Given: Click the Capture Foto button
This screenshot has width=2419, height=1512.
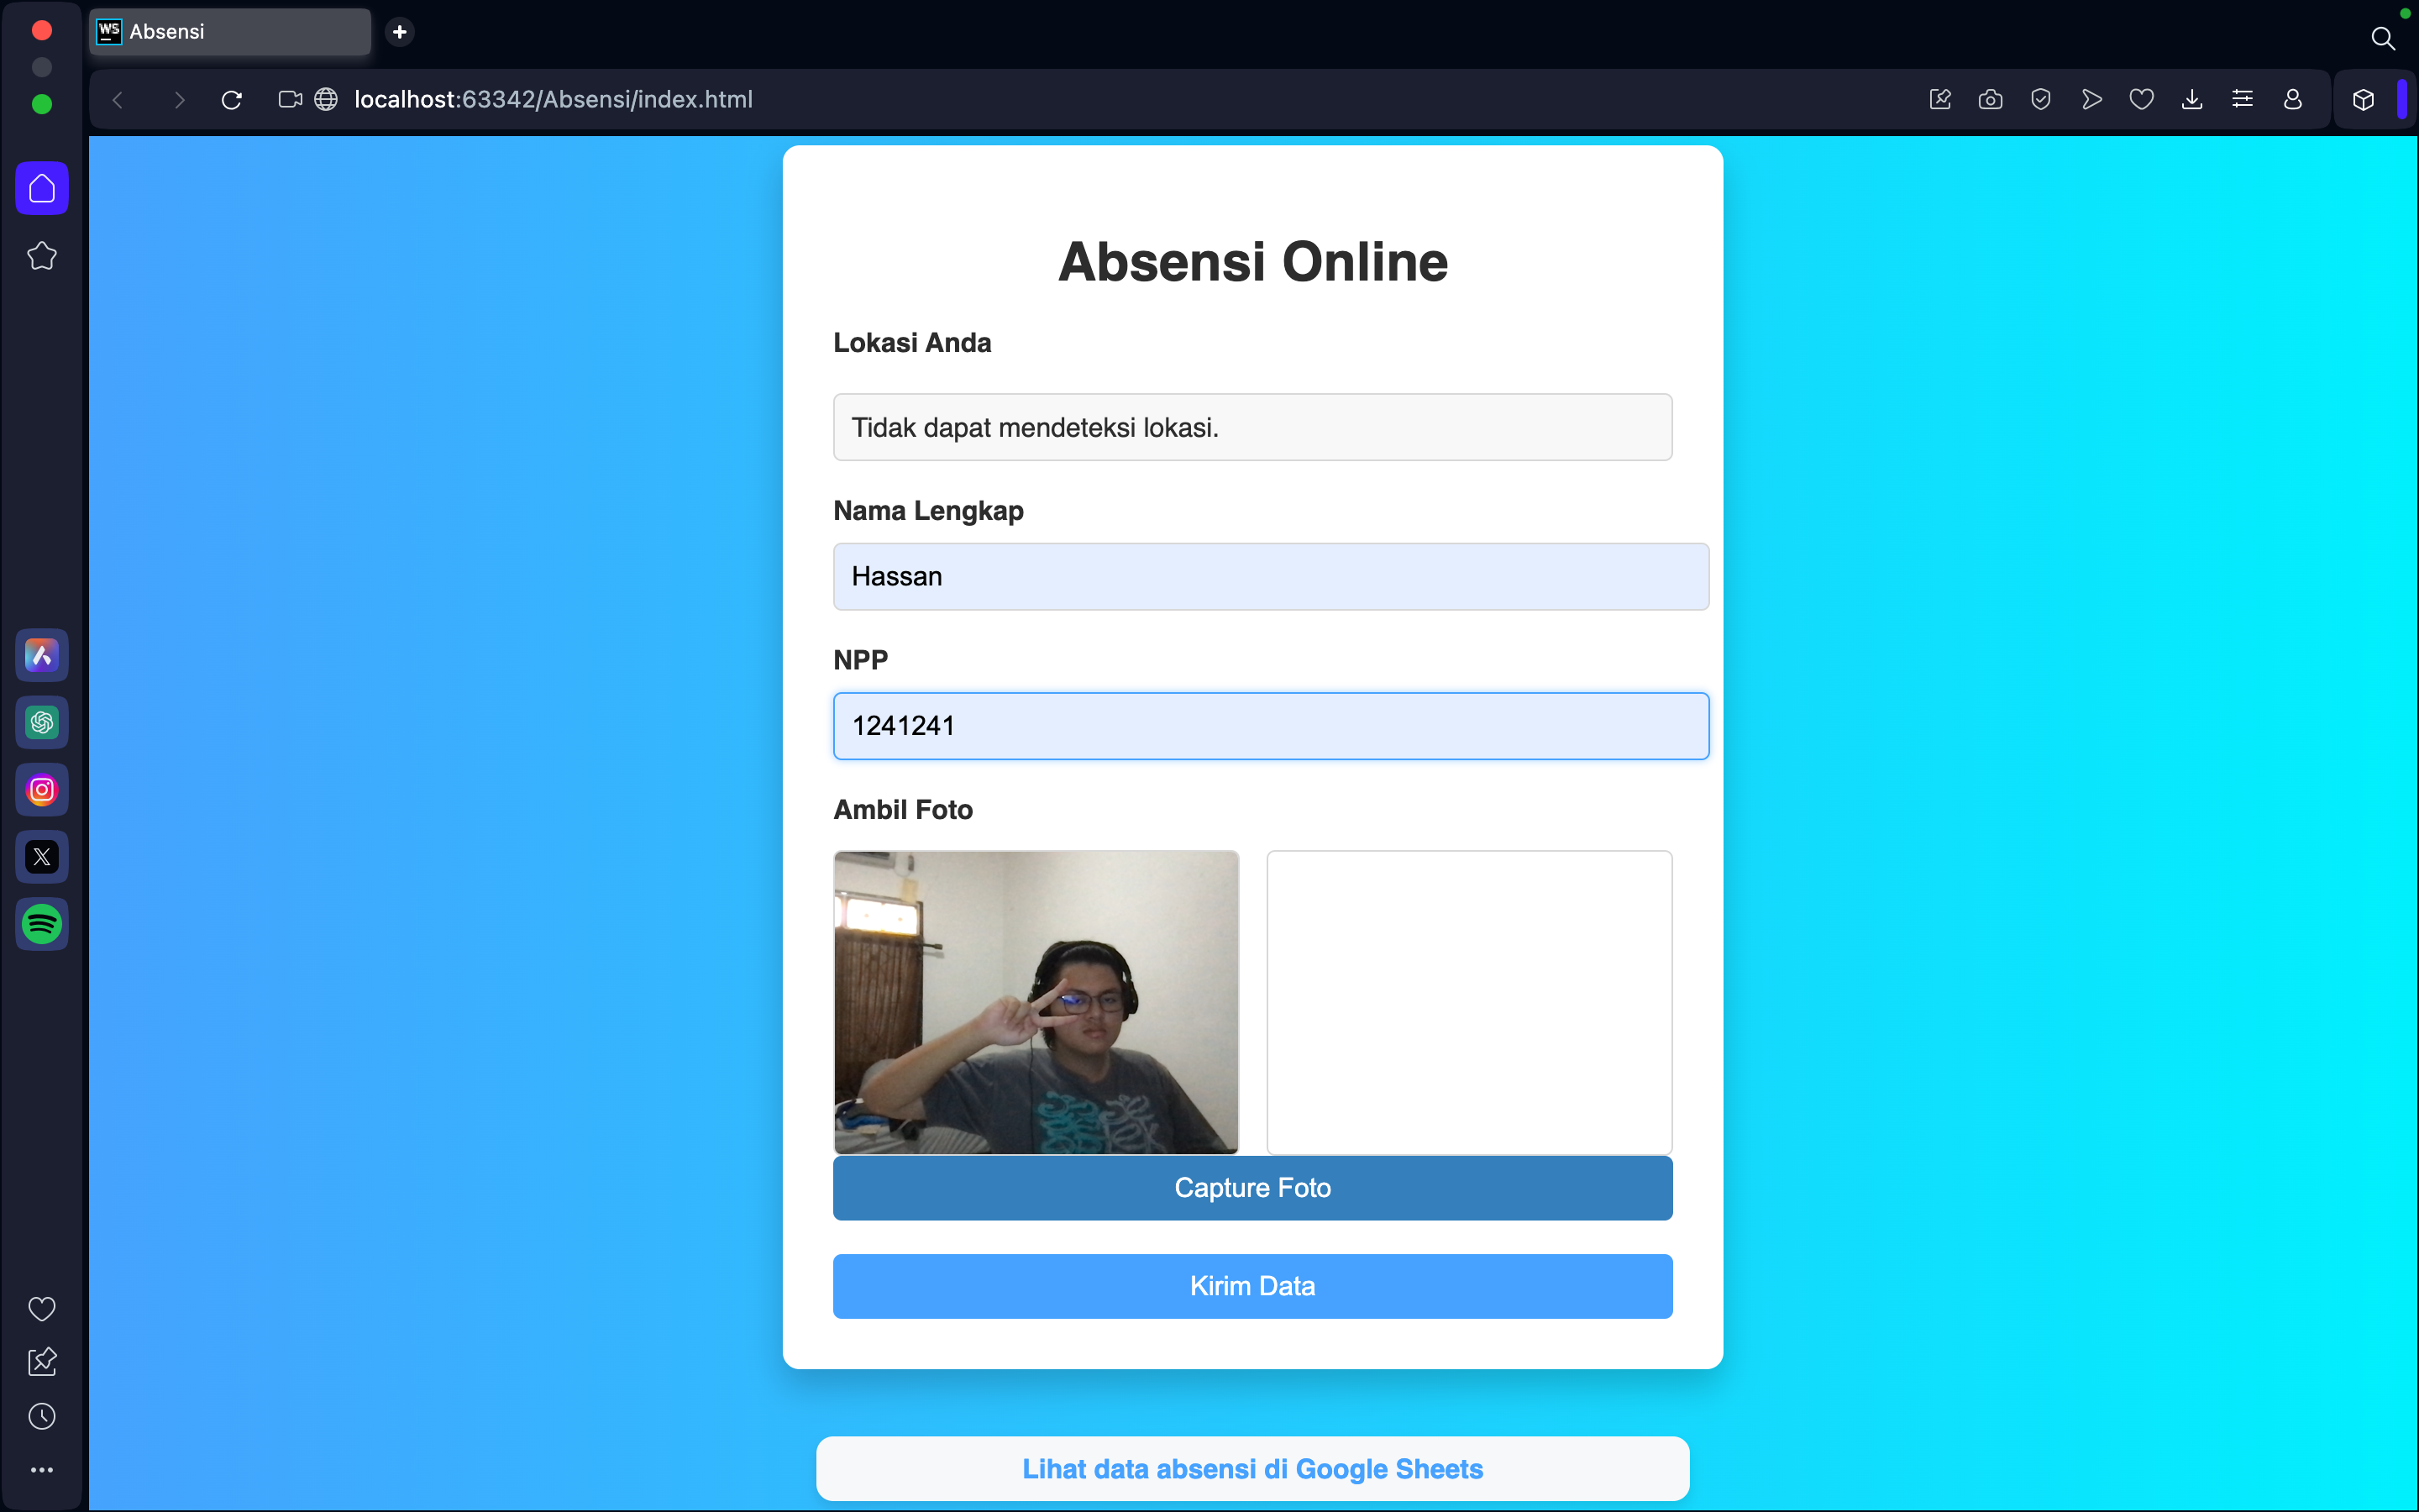Looking at the screenshot, I should coord(1252,1188).
